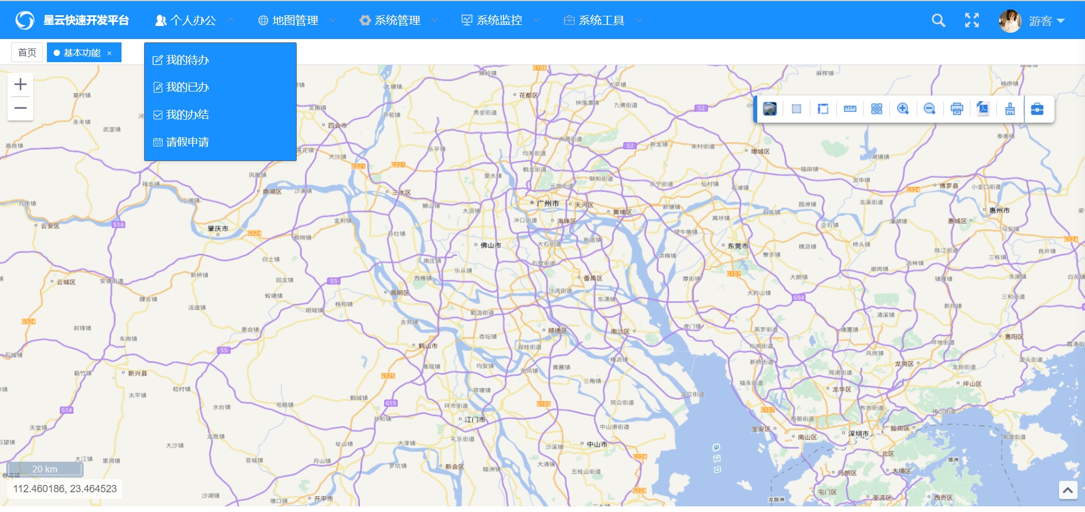
Task: Click the zoom-out magnifier in map toolbar
Action: 929,109
